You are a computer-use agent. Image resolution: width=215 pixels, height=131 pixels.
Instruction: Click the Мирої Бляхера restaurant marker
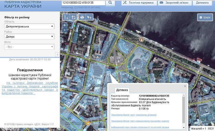pos(88,123)
